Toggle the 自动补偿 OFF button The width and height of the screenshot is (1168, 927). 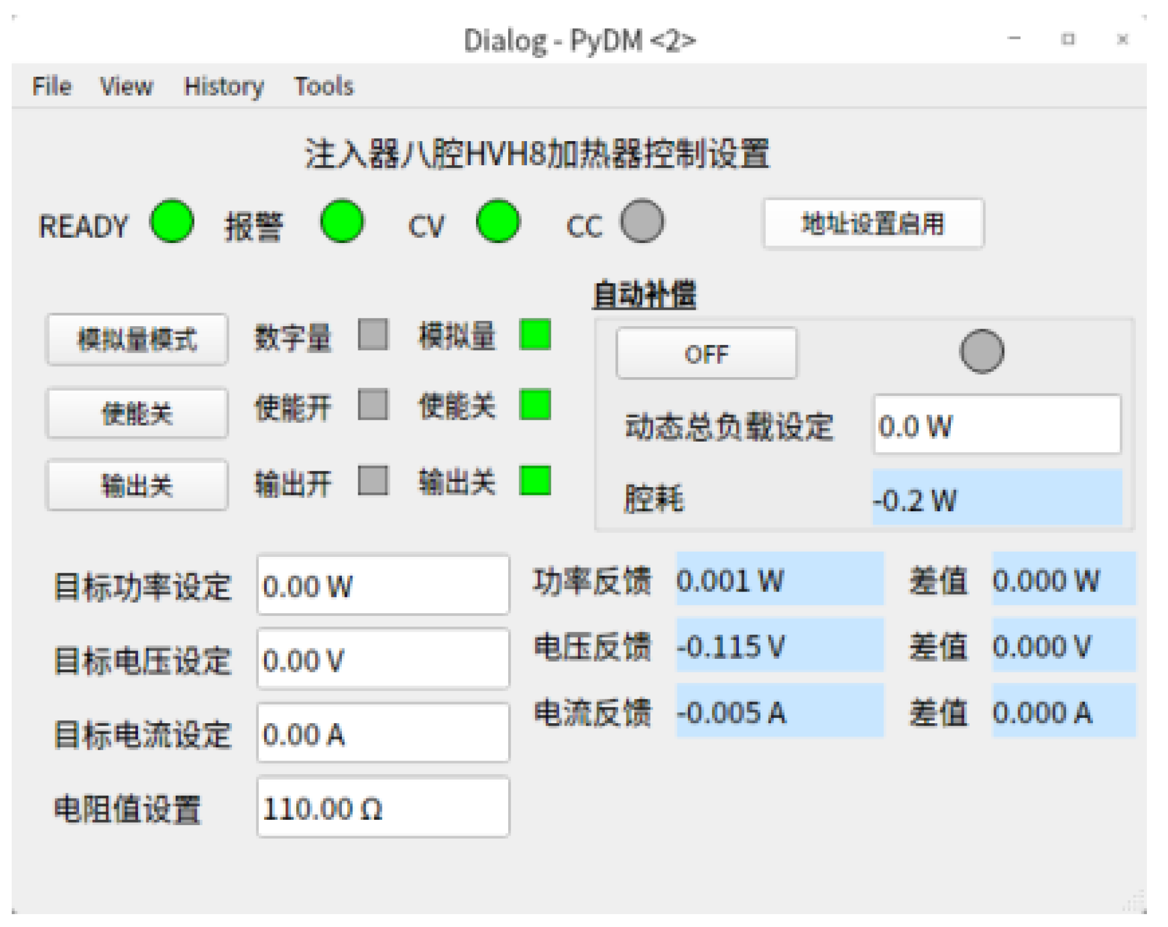706,354
